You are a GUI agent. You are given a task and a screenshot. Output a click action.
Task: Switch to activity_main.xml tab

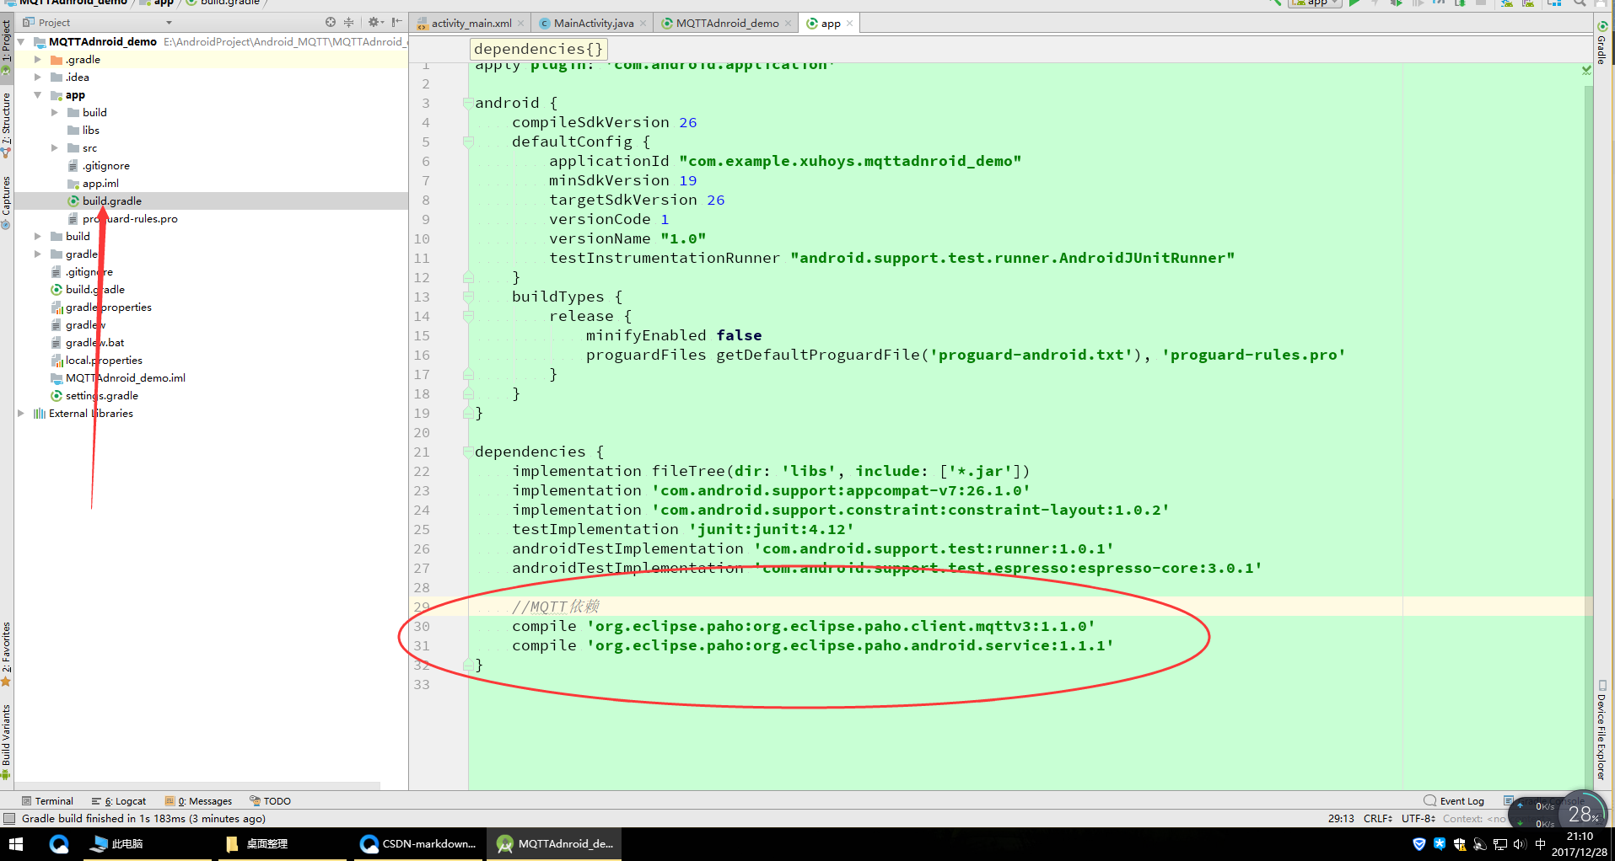471,24
